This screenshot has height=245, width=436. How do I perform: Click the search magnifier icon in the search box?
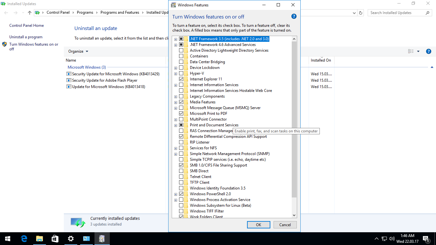(x=428, y=13)
